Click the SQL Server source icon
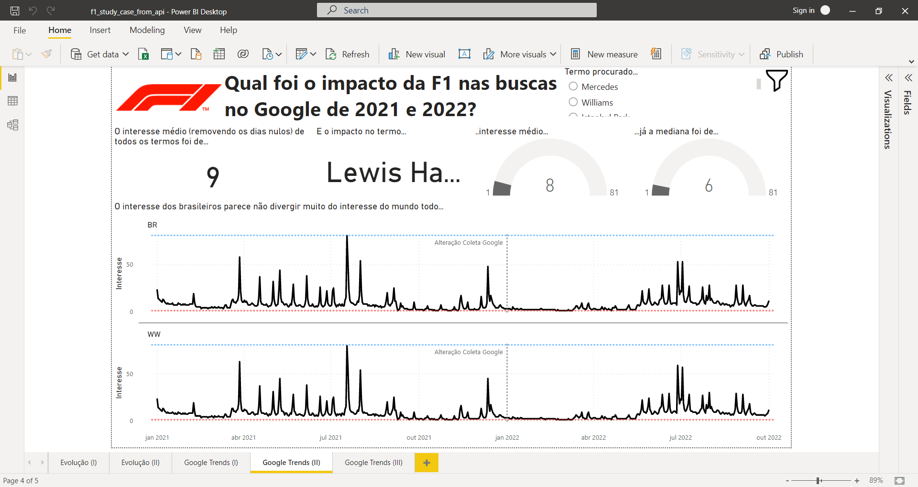 tap(196, 54)
